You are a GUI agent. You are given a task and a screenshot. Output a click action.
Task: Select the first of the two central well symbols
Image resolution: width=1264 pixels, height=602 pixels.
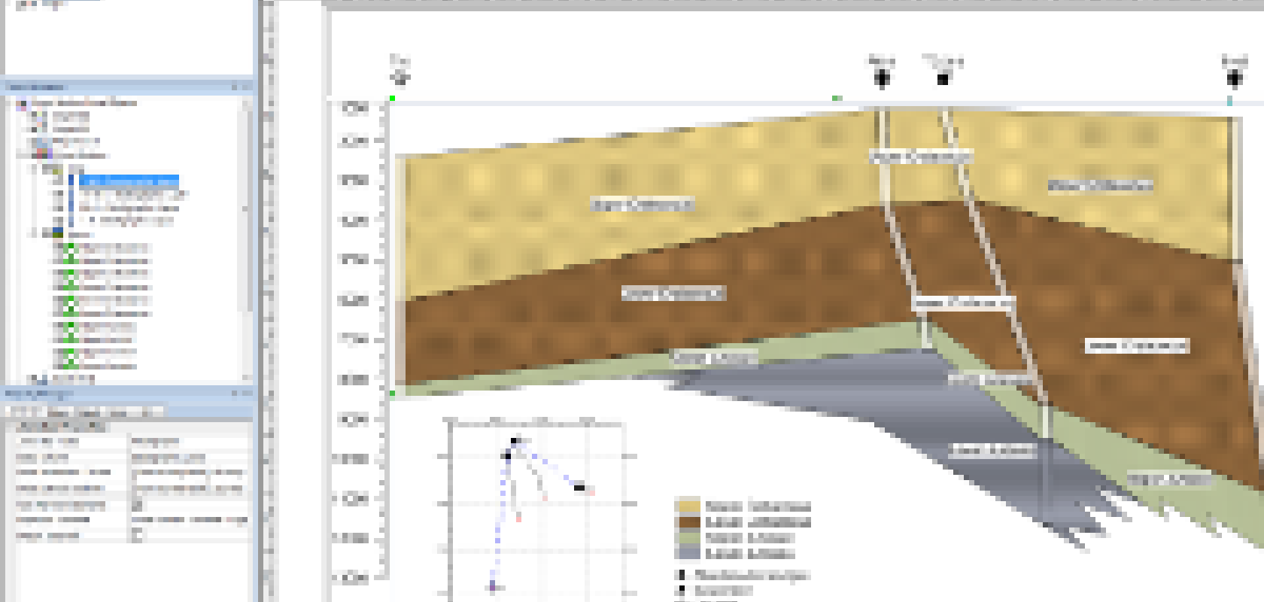[882, 77]
